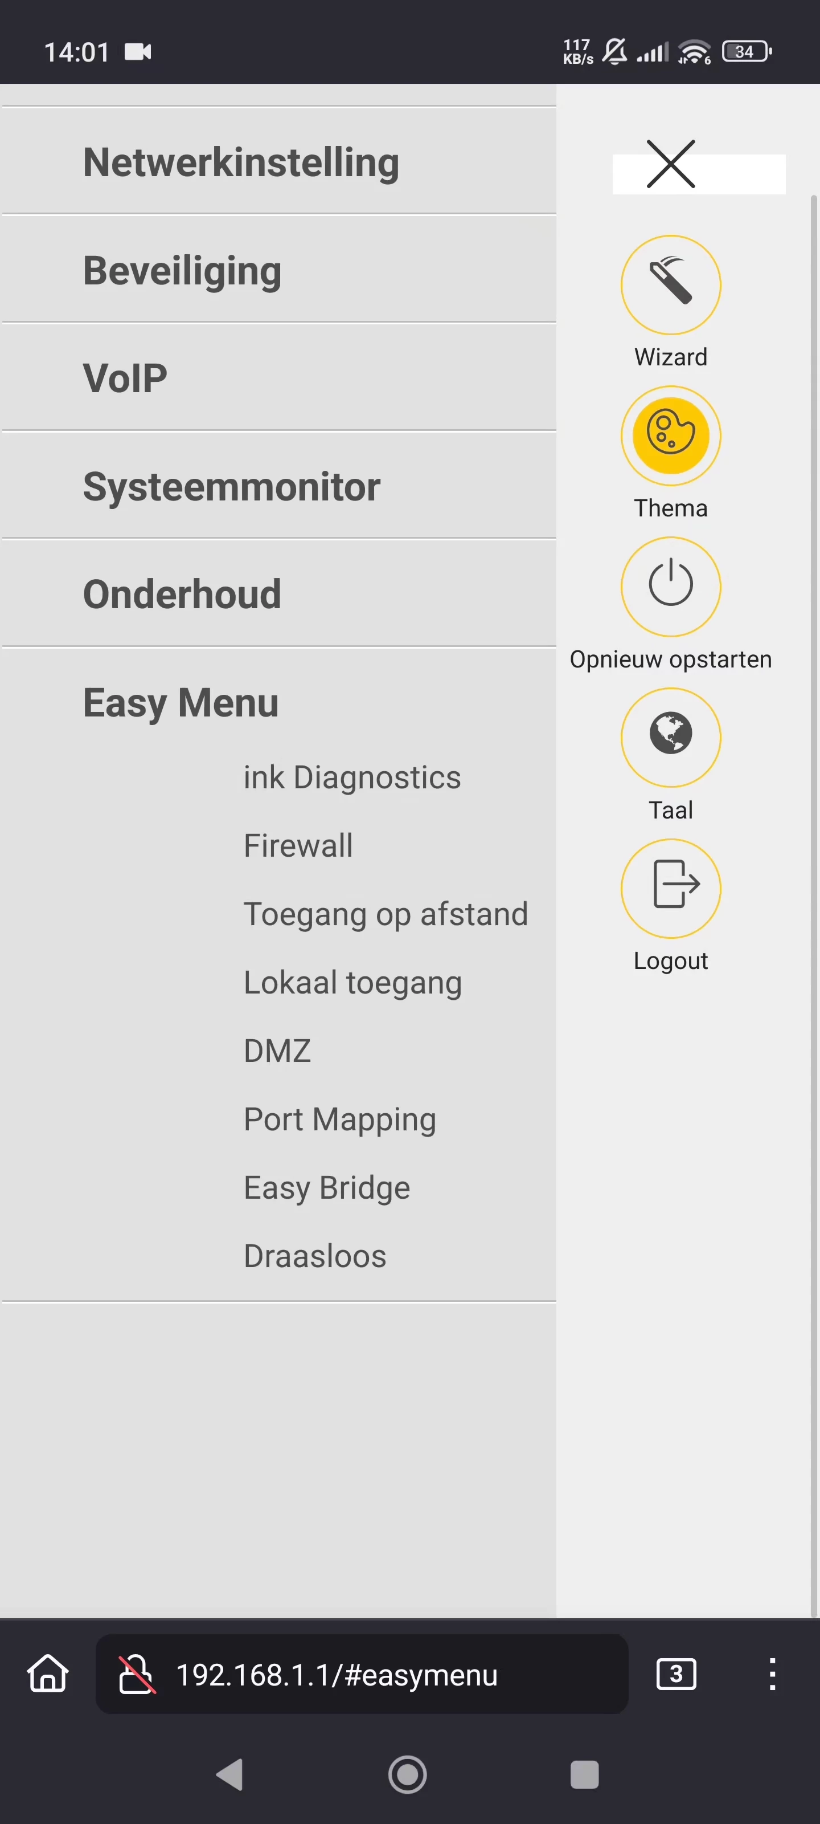
Task: Go to Port Mapping
Action: 339,1119
